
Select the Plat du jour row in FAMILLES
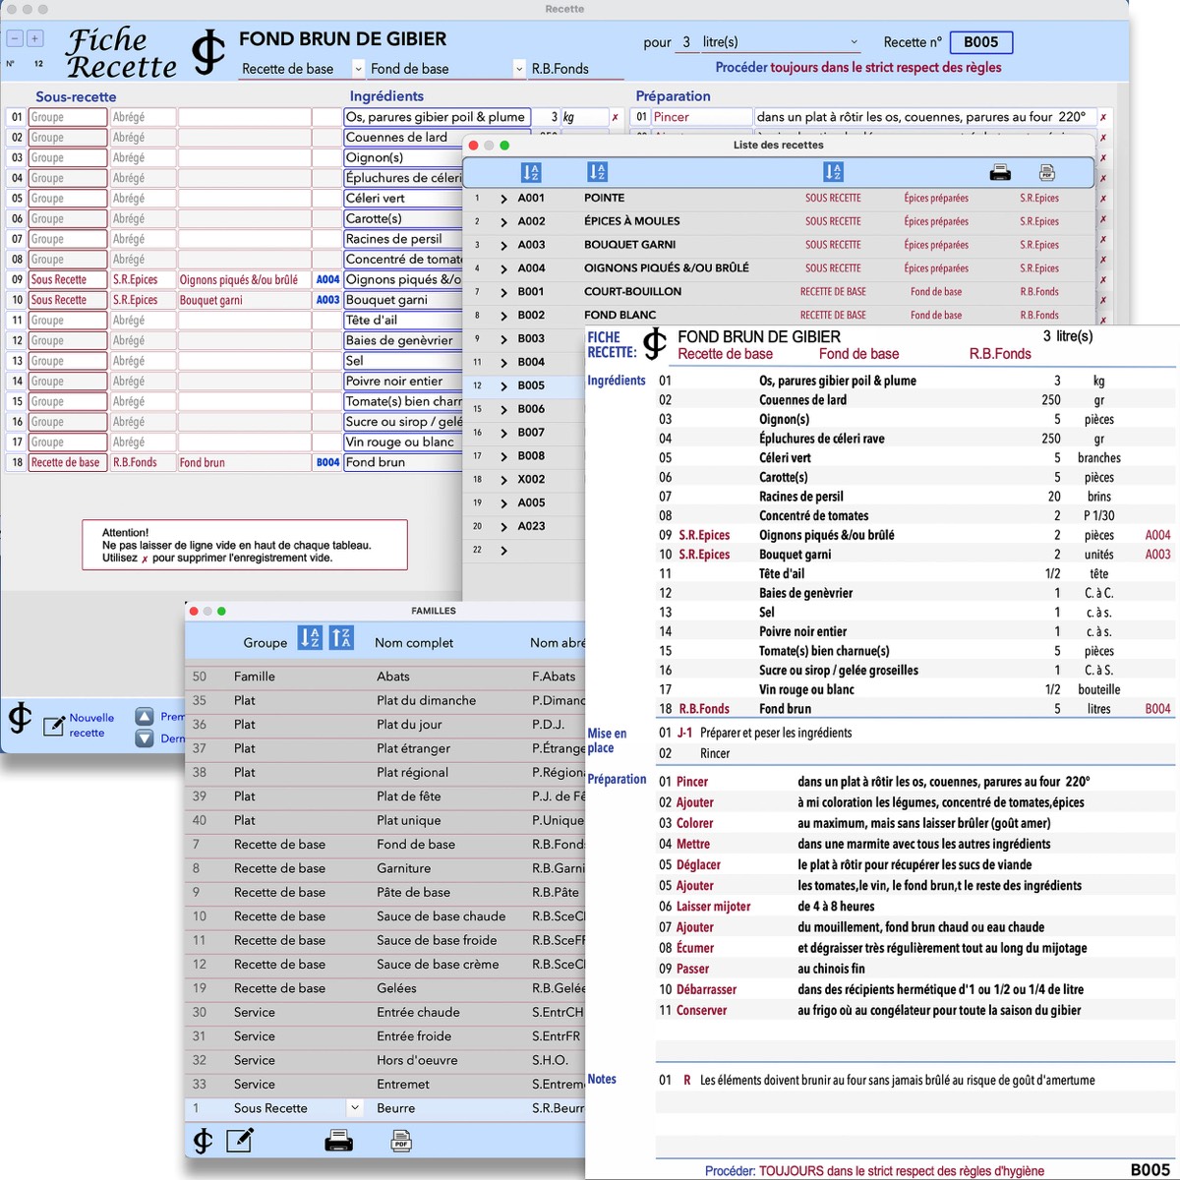click(x=385, y=725)
